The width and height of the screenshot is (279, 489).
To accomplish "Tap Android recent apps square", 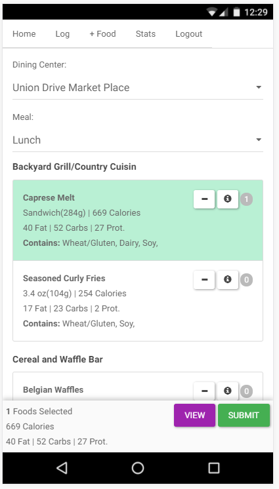I will click(x=214, y=468).
